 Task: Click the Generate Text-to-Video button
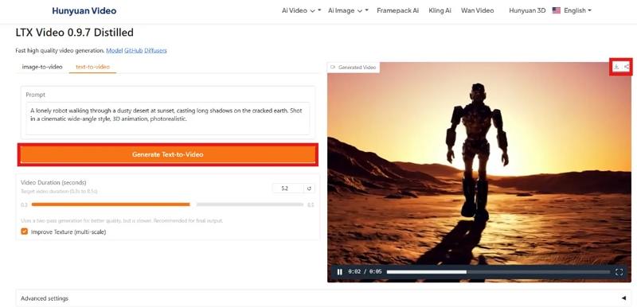coord(168,154)
